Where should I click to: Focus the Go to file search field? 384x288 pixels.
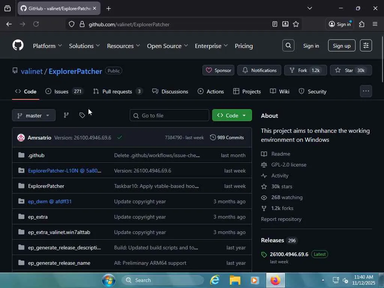169,115
